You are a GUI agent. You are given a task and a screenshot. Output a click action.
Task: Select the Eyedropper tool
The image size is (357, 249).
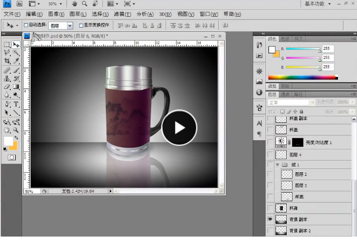click(x=16, y=61)
